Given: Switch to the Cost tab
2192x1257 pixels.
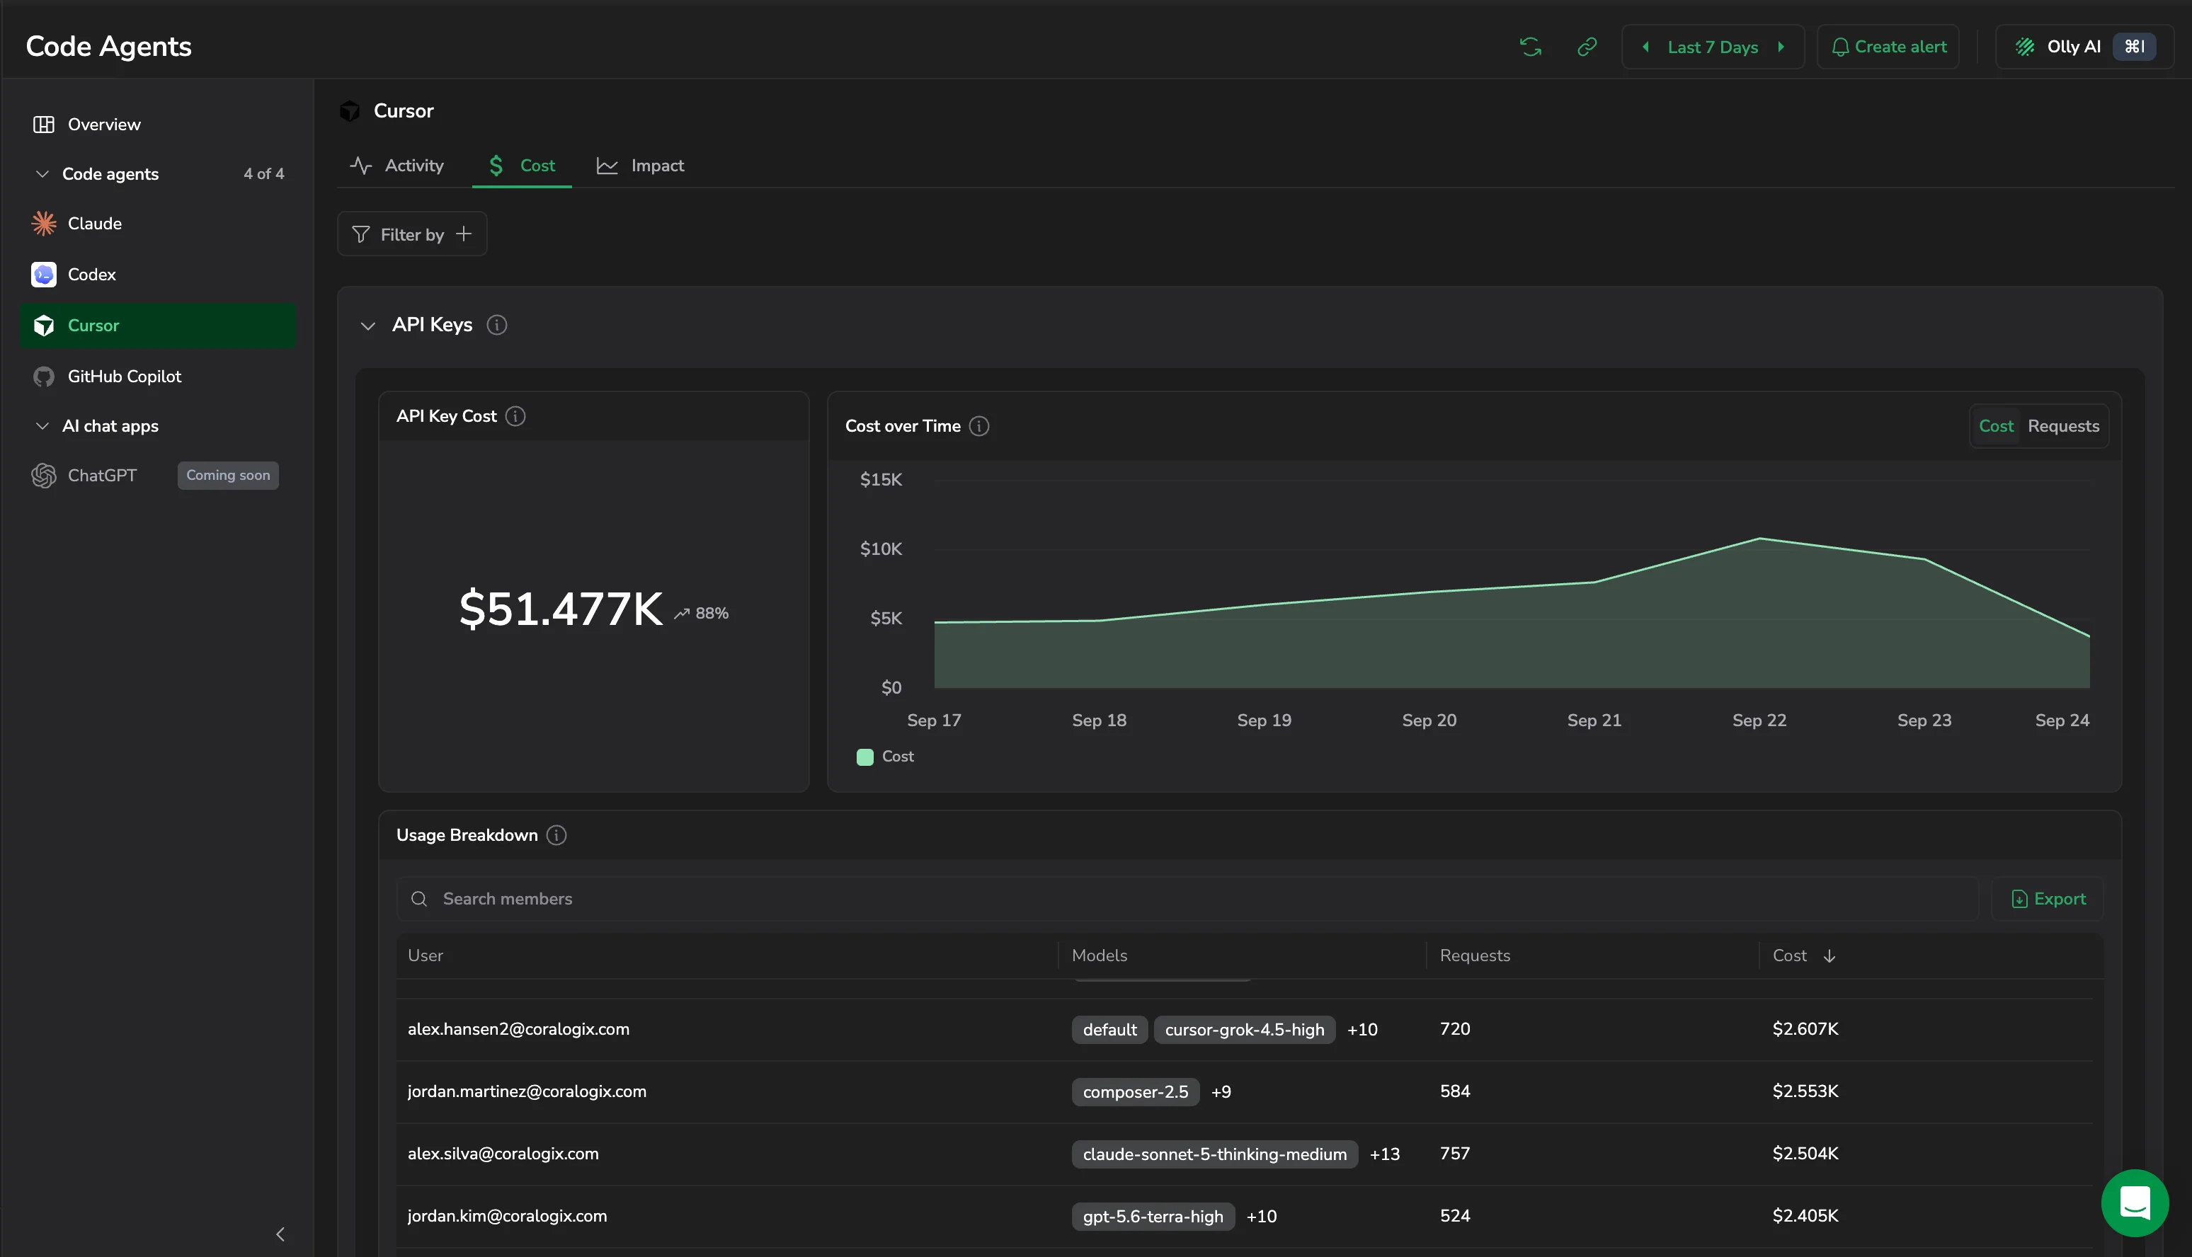Looking at the screenshot, I should pos(522,166).
